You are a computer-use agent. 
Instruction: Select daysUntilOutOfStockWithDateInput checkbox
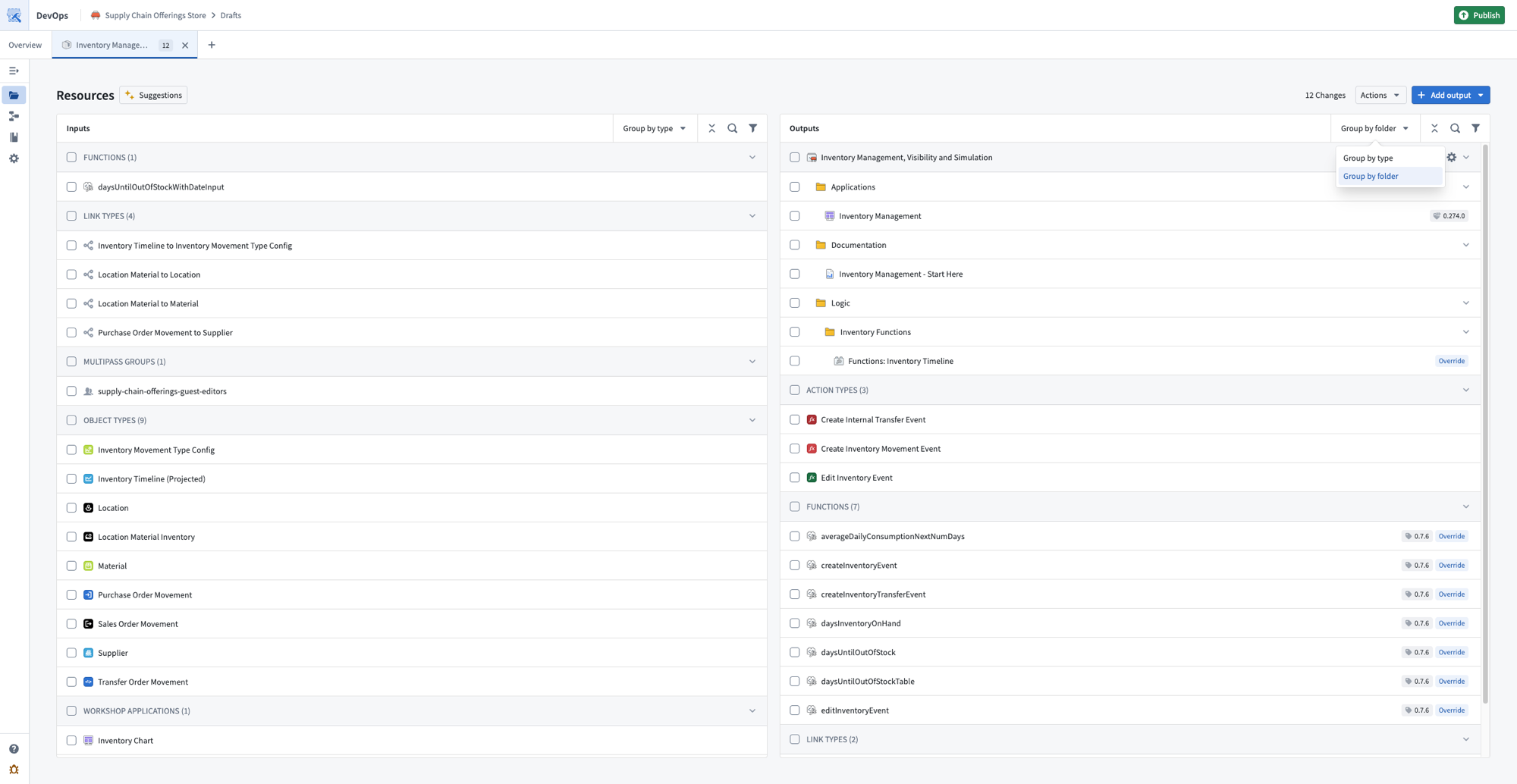pyautogui.click(x=71, y=187)
